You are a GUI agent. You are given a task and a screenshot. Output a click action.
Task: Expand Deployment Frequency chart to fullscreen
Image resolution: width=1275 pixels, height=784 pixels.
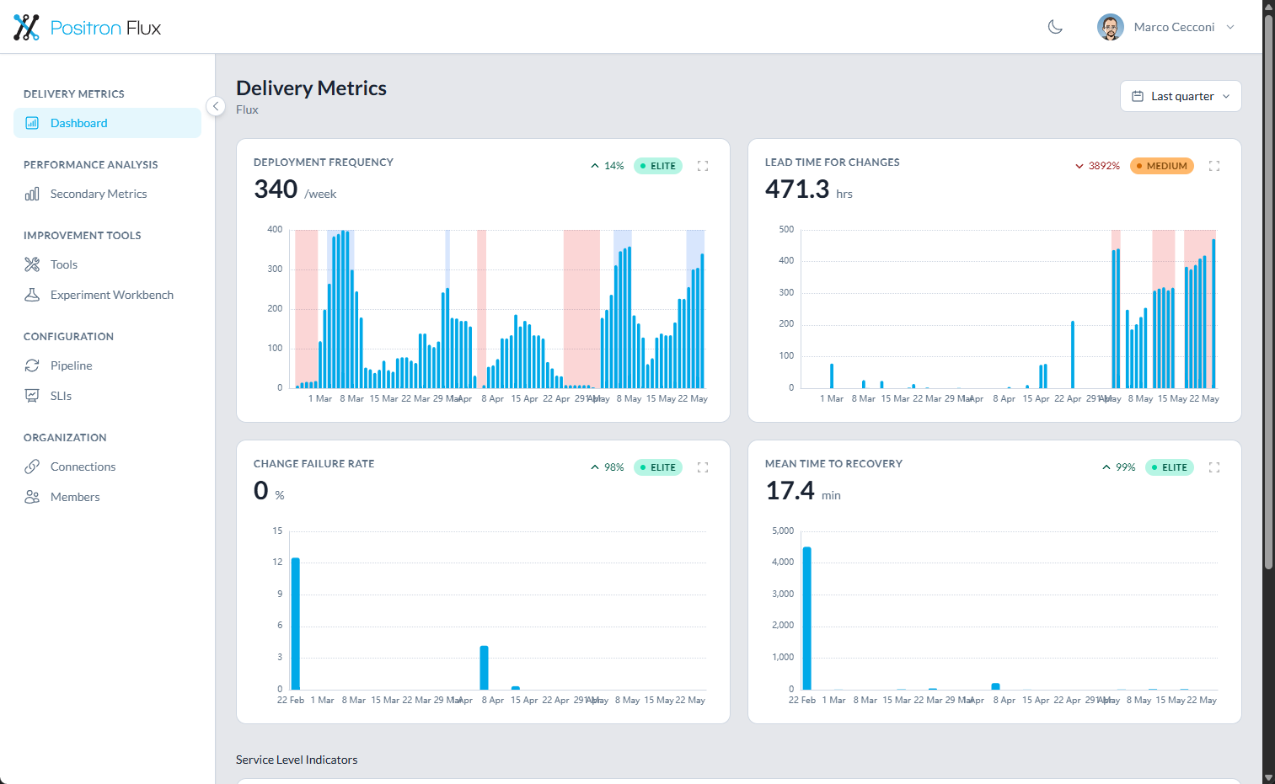click(703, 166)
